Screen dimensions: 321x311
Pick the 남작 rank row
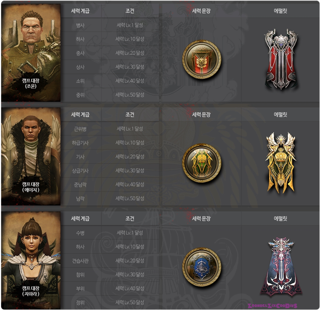click(110, 198)
